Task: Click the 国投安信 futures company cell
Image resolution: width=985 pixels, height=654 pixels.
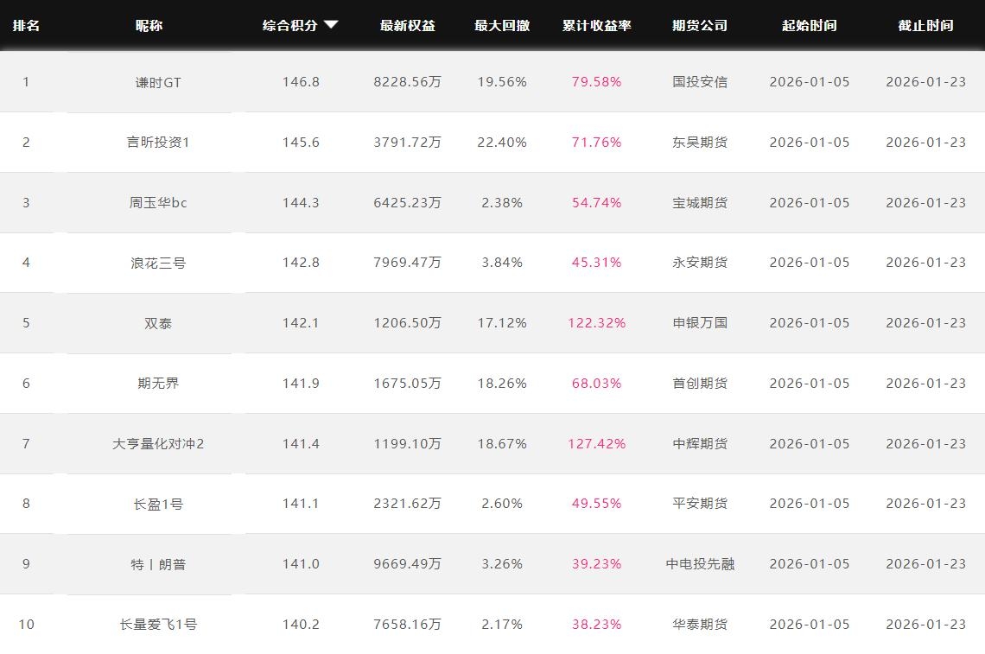Action: [700, 82]
